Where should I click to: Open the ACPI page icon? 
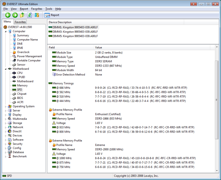pyautogui.click(x=14, y=102)
